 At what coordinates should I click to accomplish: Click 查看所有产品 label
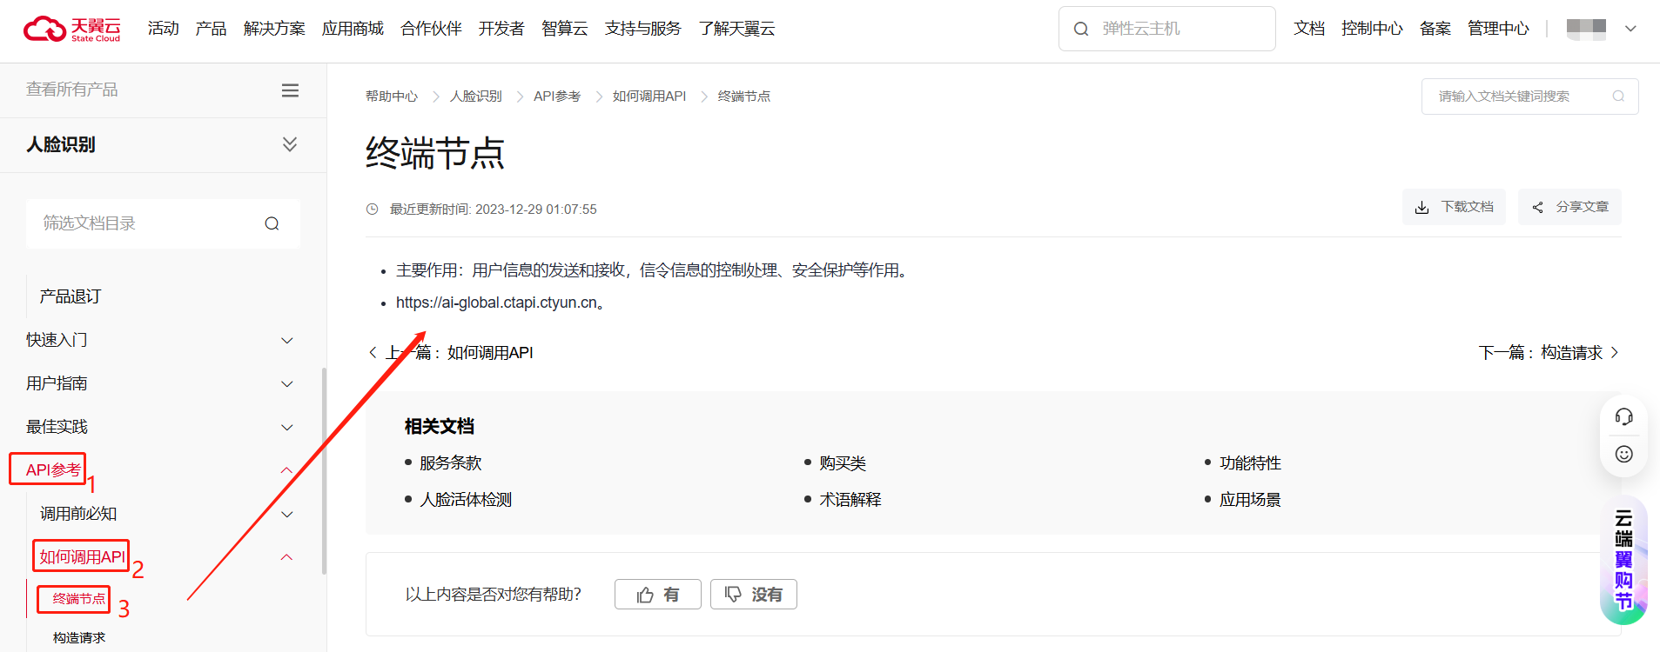pyautogui.click(x=72, y=90)
